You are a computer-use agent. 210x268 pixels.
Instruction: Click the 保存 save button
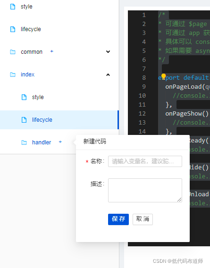tap(118, 219)
